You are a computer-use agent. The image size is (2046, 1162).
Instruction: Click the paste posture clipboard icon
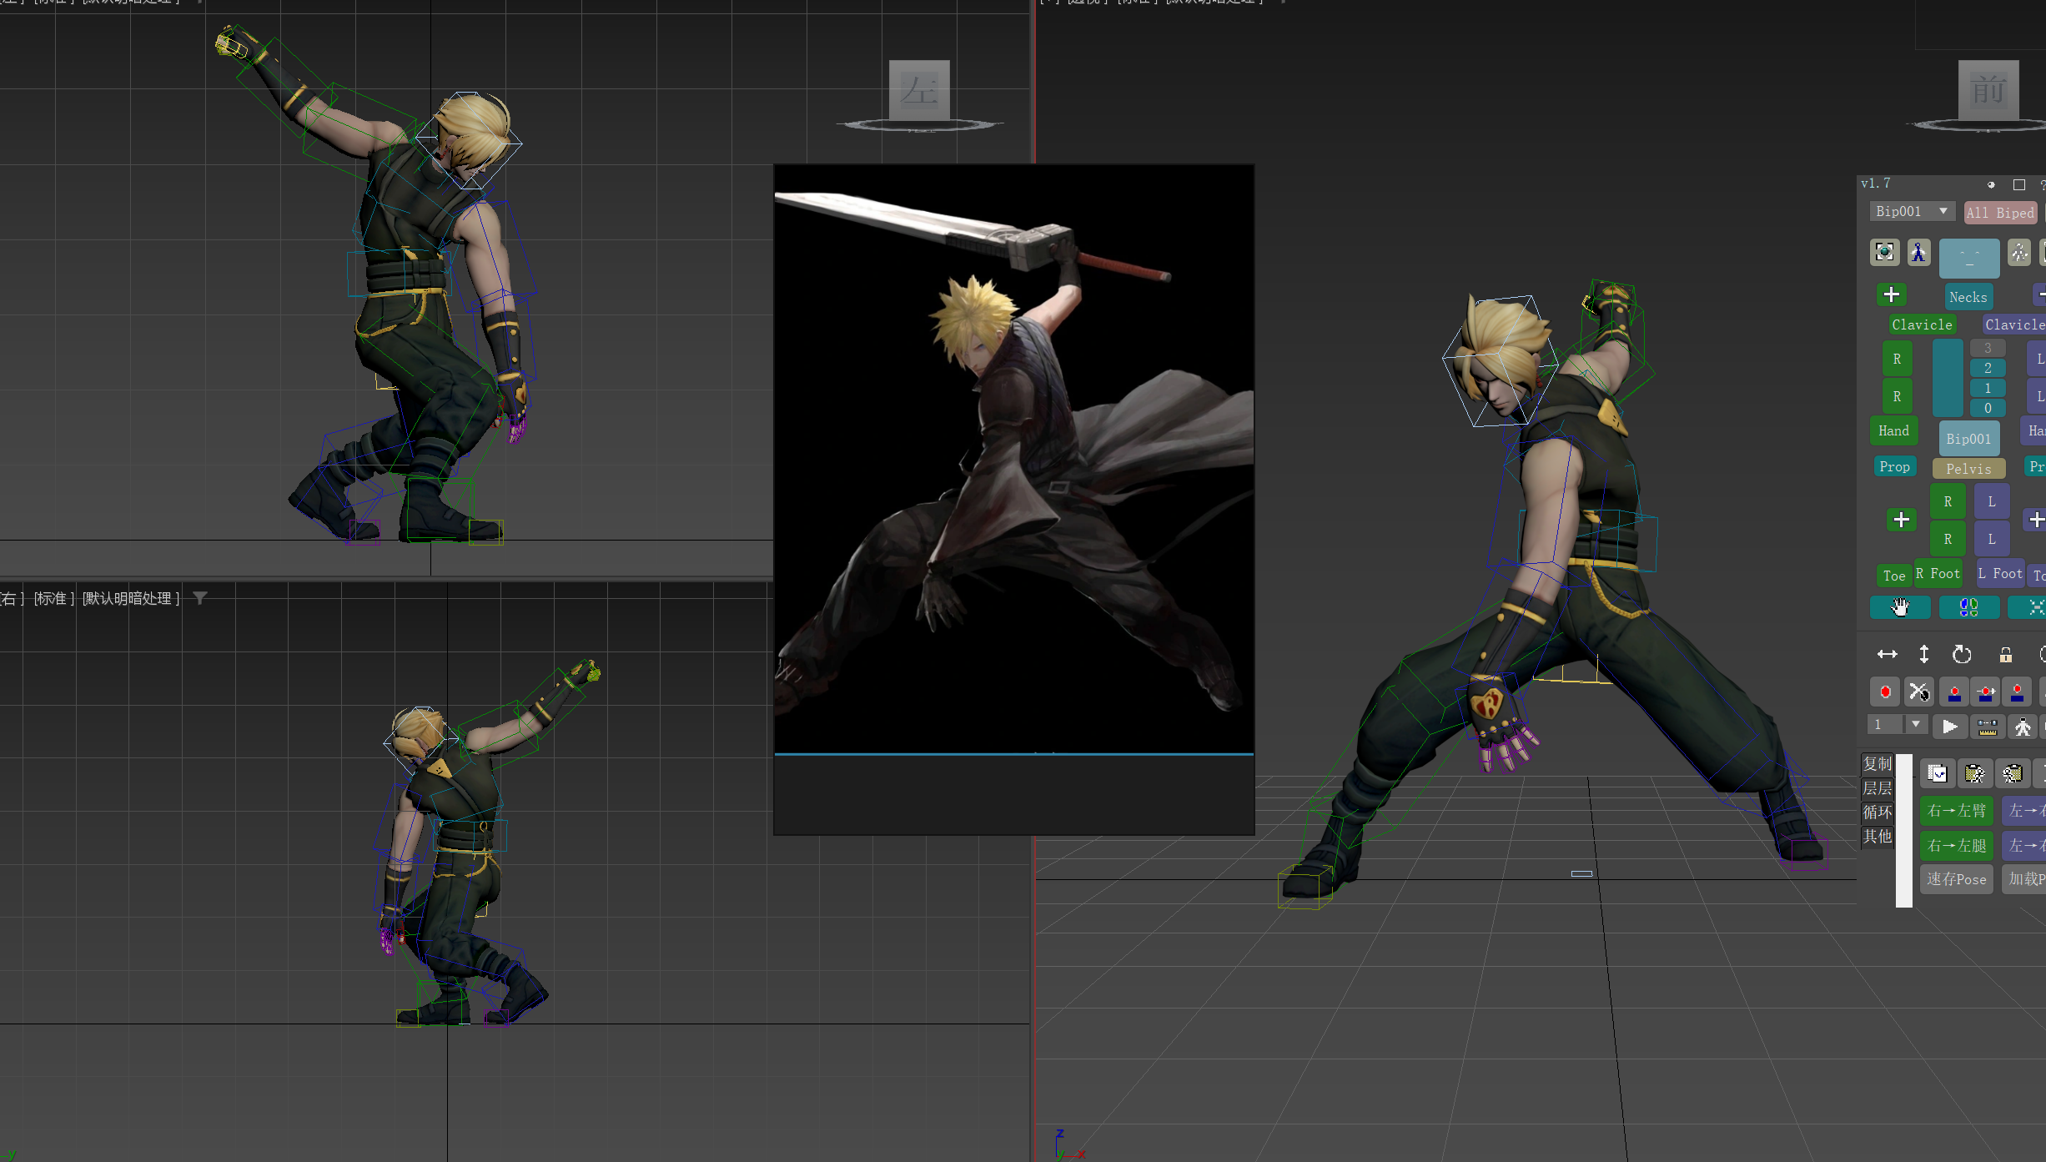pos(1974,774)
